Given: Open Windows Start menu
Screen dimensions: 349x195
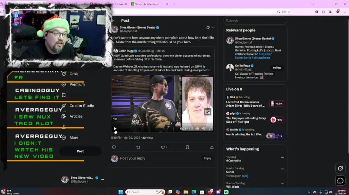Looking at the screenshot, I should (x=121, y=192).
